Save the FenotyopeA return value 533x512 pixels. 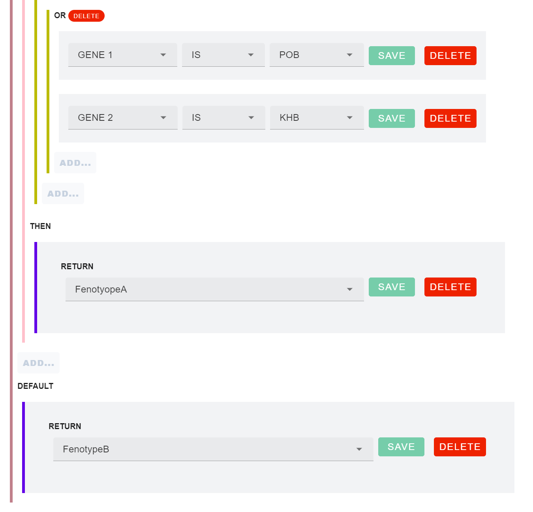pyautogui.click(x=391, y=287)
